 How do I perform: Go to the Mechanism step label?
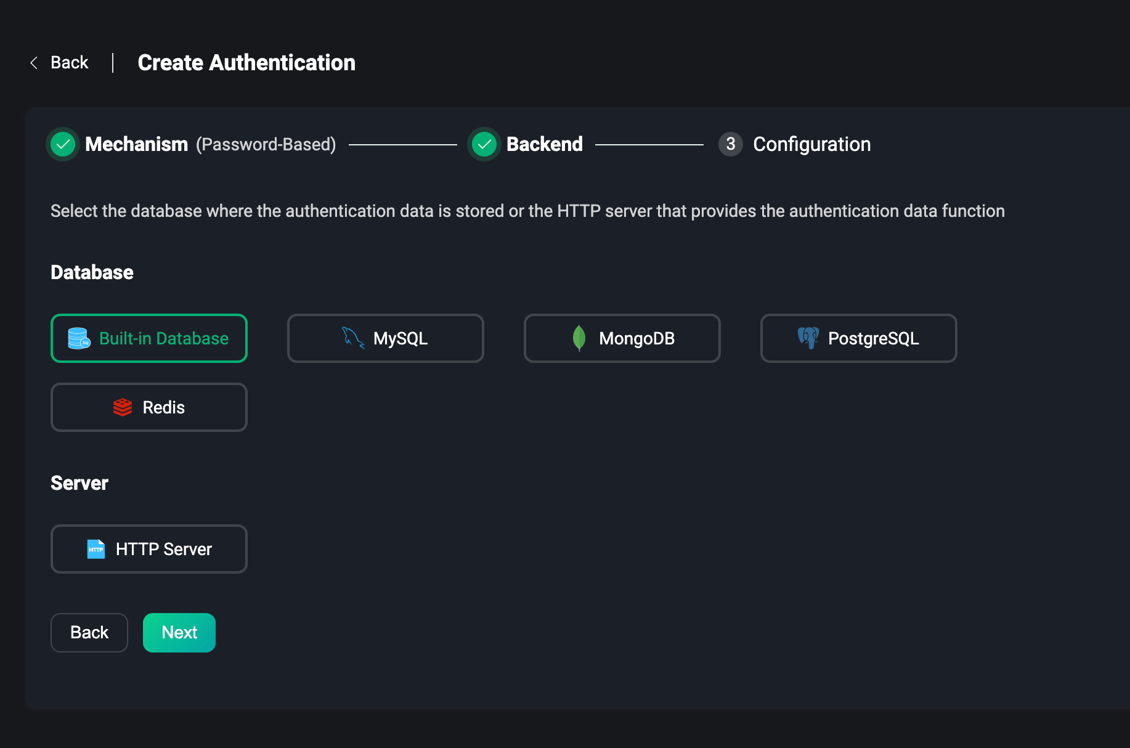(x=136, y=144)
